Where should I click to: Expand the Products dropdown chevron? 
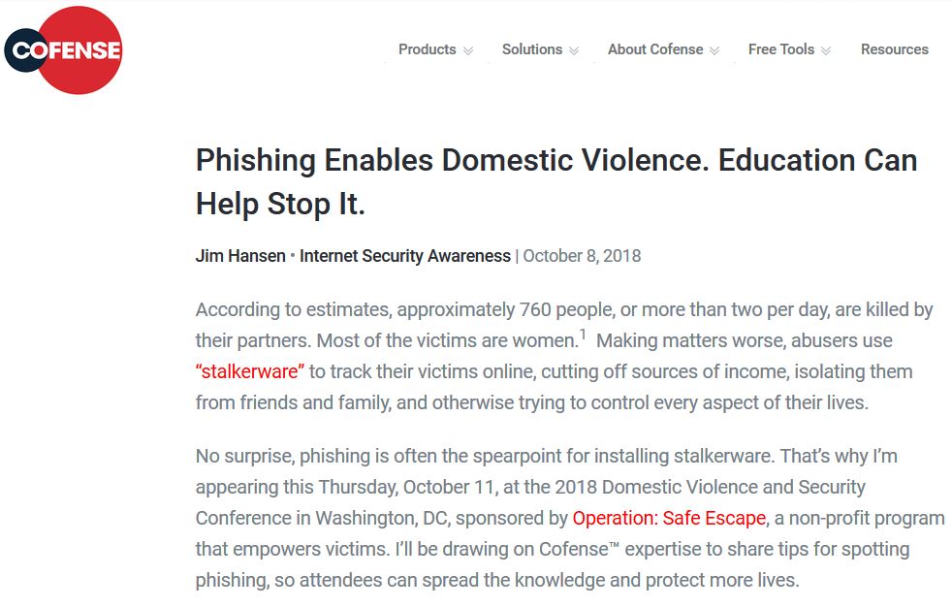click(x=468, y=50)
